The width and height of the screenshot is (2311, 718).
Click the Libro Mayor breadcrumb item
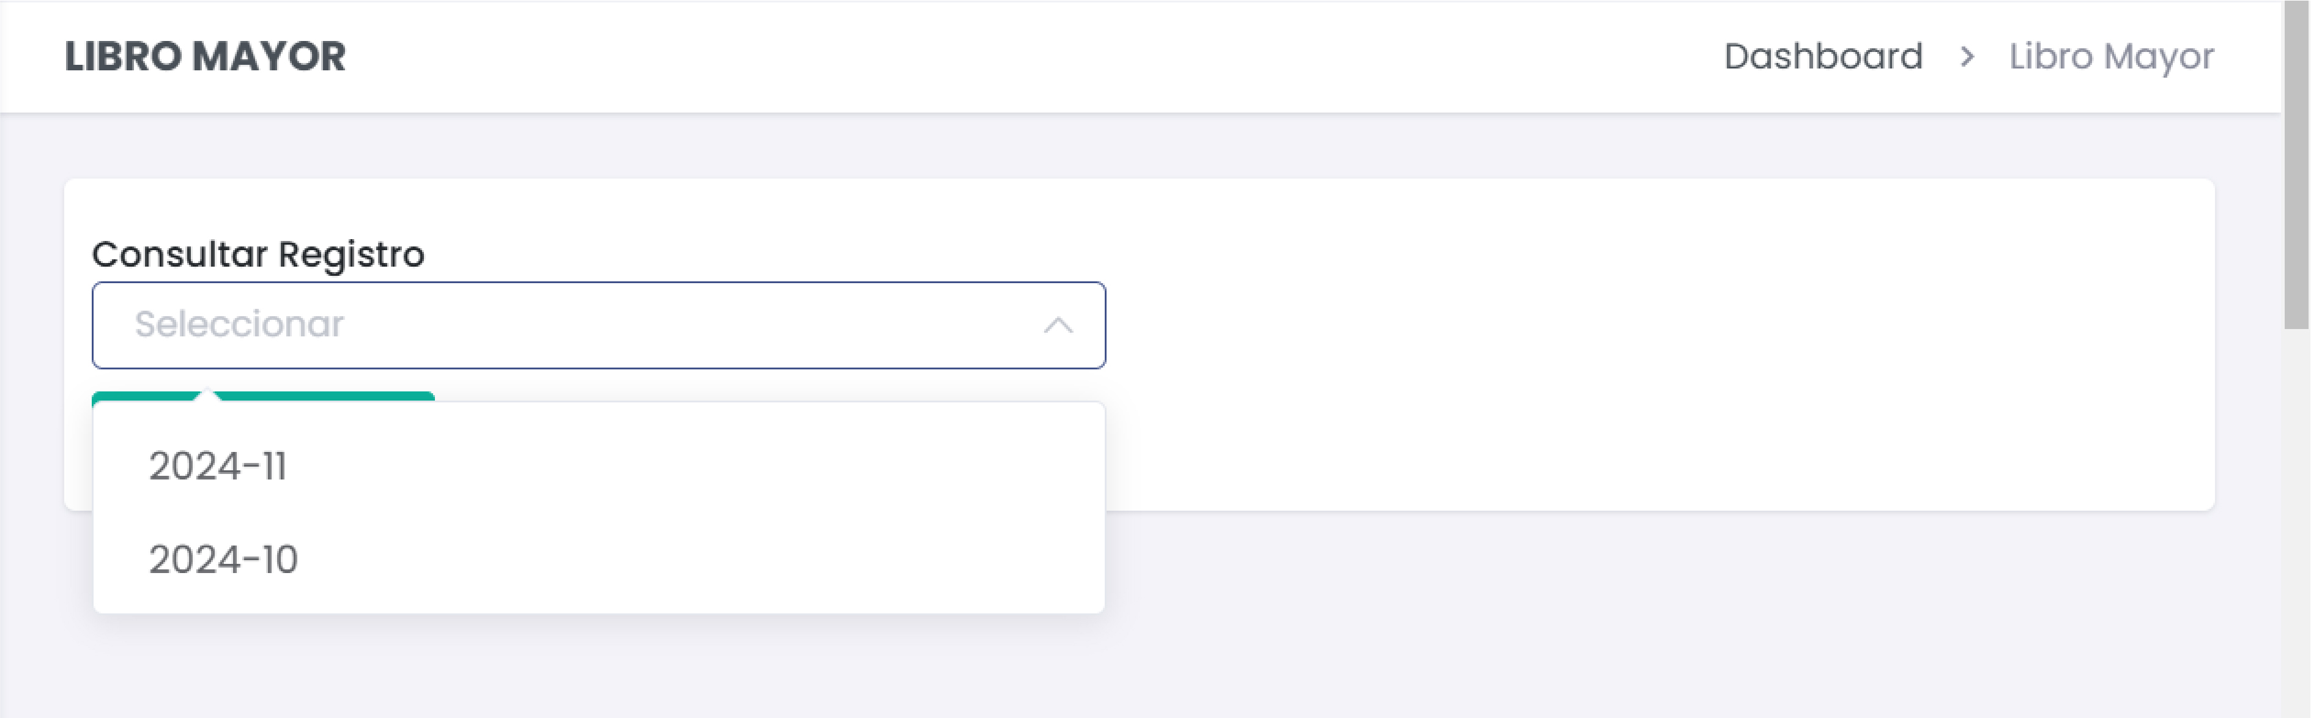click(2111, 57)
